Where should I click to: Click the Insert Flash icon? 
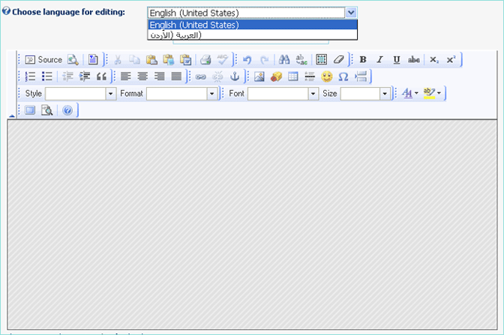coord(276,76)
